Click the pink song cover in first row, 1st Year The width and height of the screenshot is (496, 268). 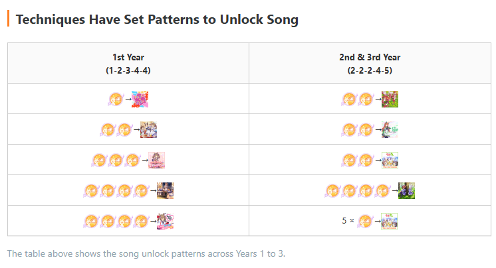coord(140,99)
